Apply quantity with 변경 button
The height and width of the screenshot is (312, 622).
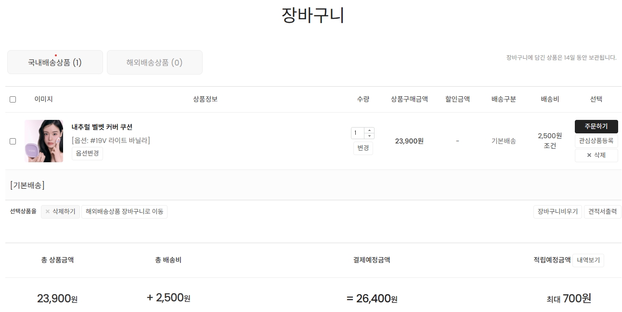[363, 148]
